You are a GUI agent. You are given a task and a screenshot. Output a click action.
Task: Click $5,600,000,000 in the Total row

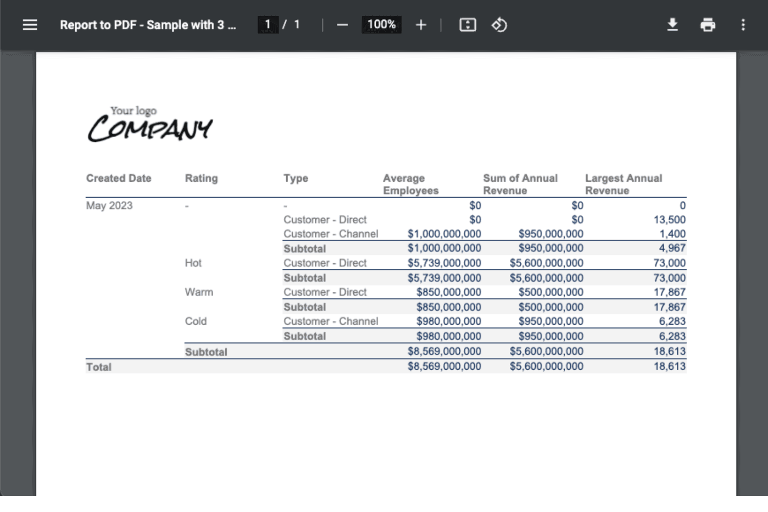point(546,367)
